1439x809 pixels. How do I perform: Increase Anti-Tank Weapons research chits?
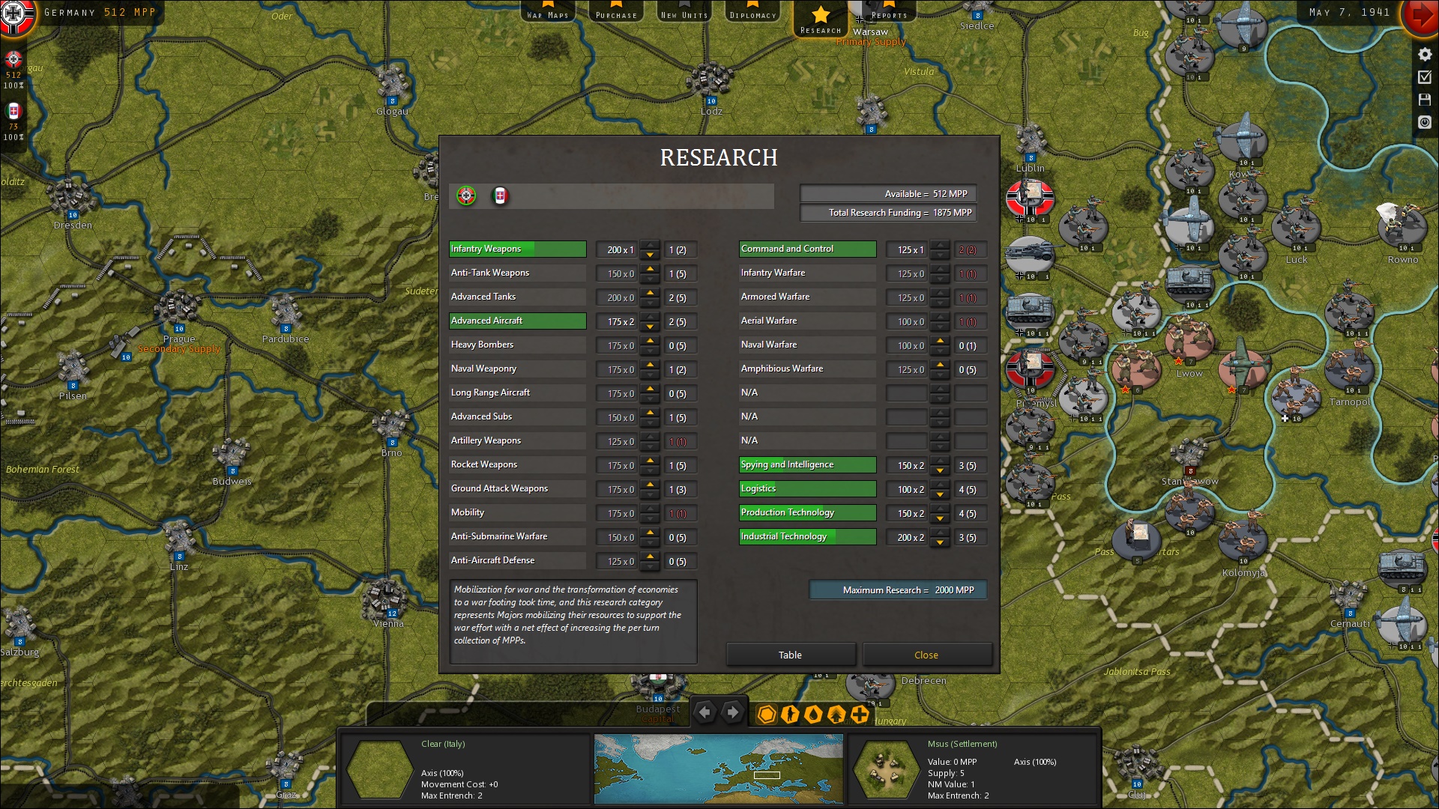[x=650, y=269]
